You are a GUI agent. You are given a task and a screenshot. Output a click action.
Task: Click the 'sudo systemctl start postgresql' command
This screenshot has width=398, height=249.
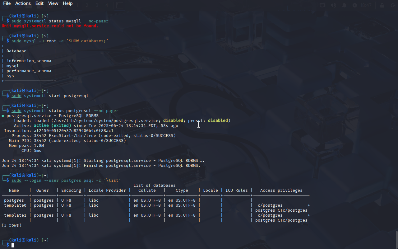pos(50,96)
